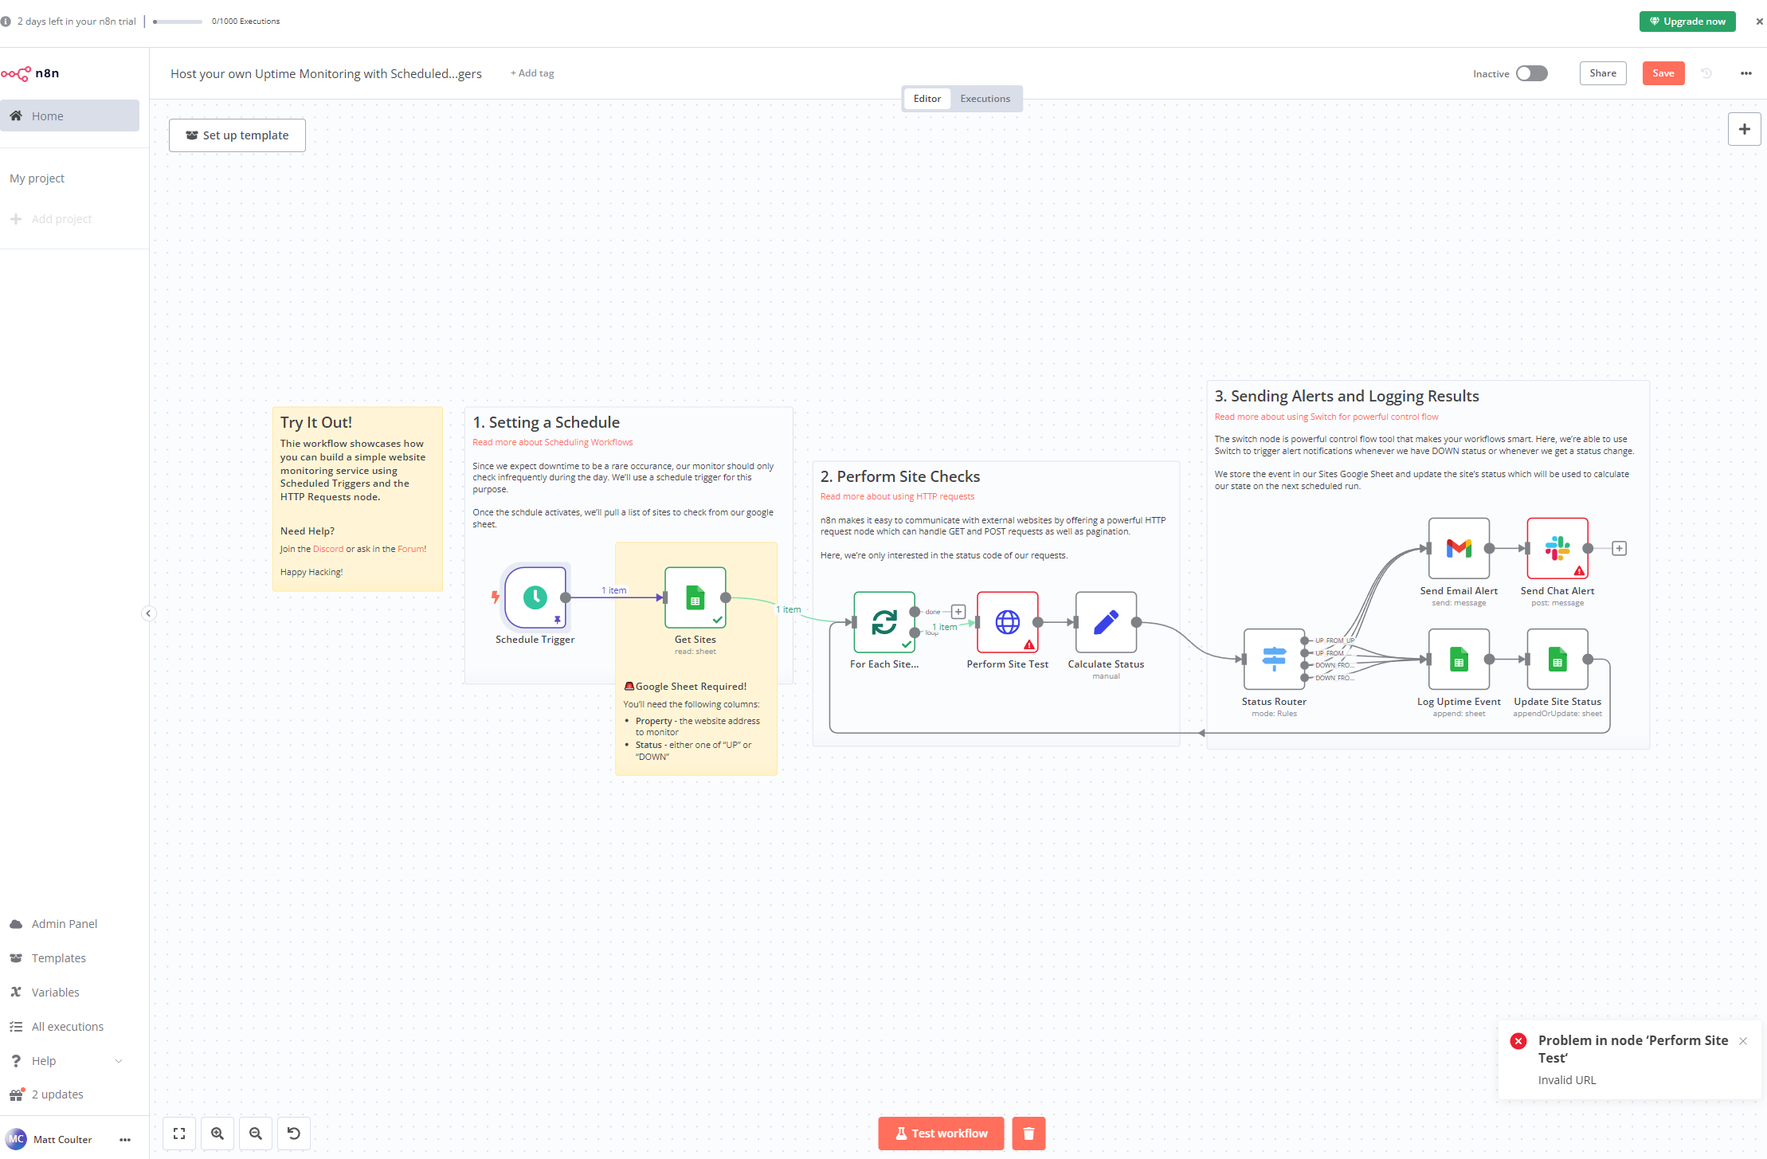
Task: Open the Update Site Status sheet node
Action: tap(1557, 659)
